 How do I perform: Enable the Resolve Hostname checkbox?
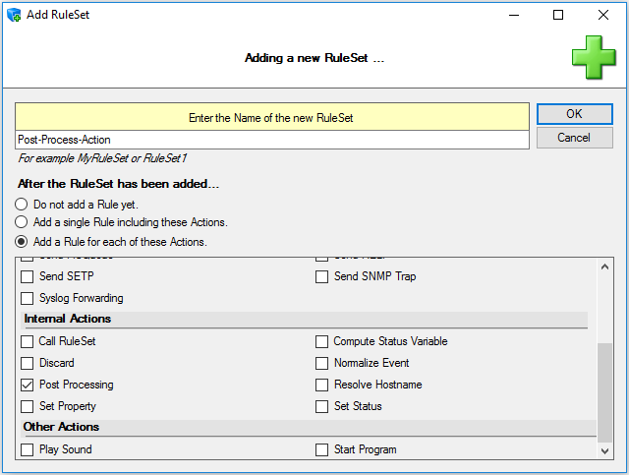coord(322,385)
